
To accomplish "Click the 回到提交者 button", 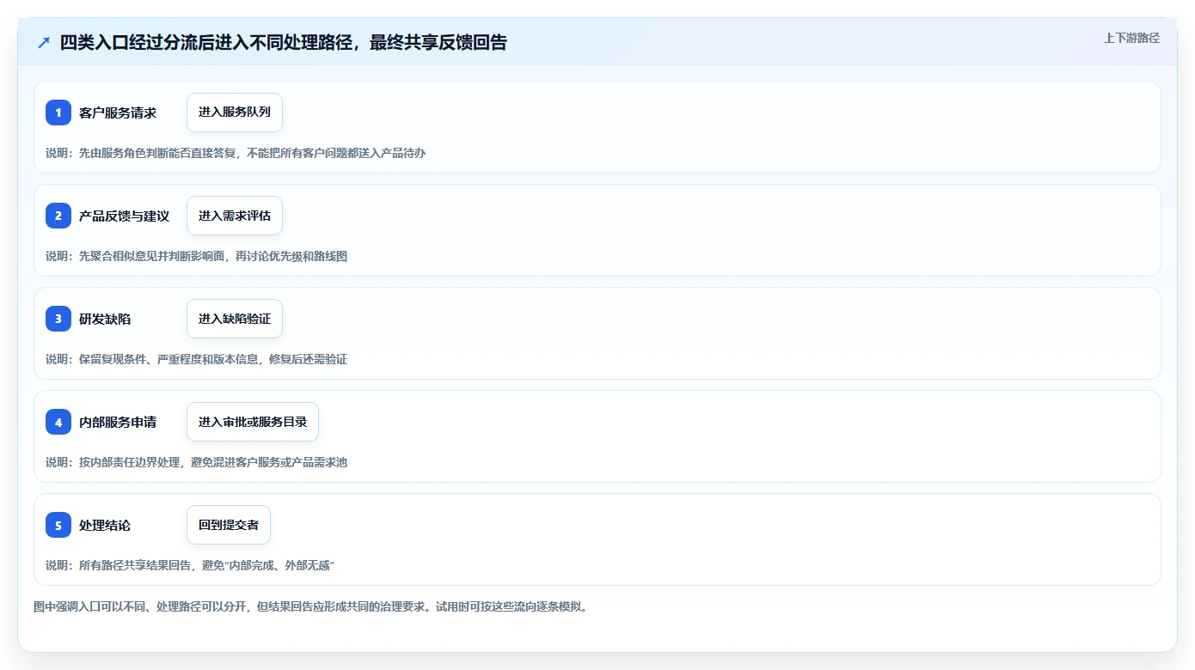I will [229, 525].
